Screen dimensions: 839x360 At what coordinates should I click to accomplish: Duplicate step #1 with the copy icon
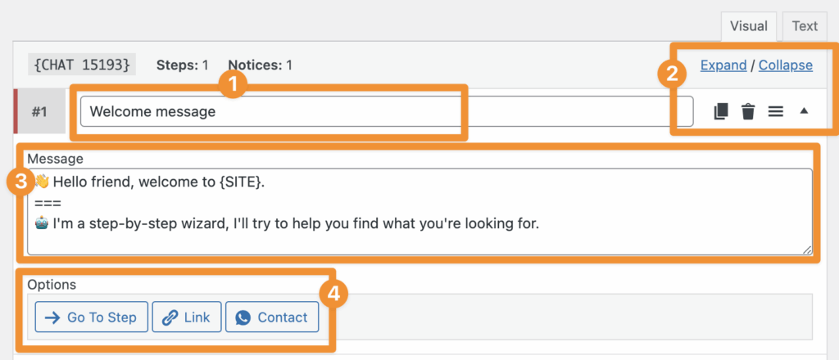721,111
